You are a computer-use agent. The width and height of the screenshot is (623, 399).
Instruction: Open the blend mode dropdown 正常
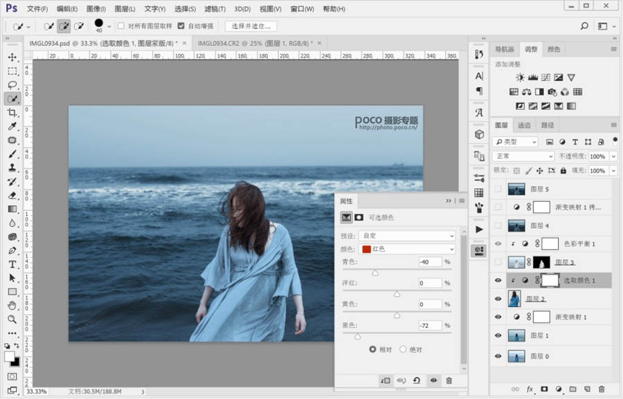(x=523, y=156)
